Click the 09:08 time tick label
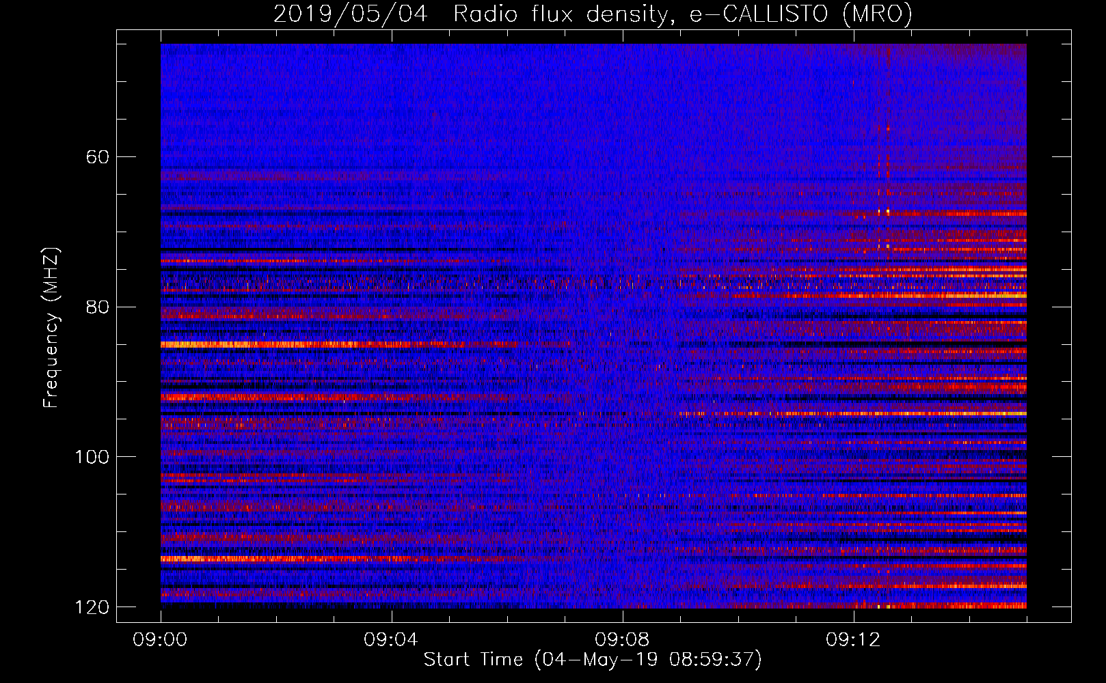The width and height of the screenshot is (1106, 683). 622,640
